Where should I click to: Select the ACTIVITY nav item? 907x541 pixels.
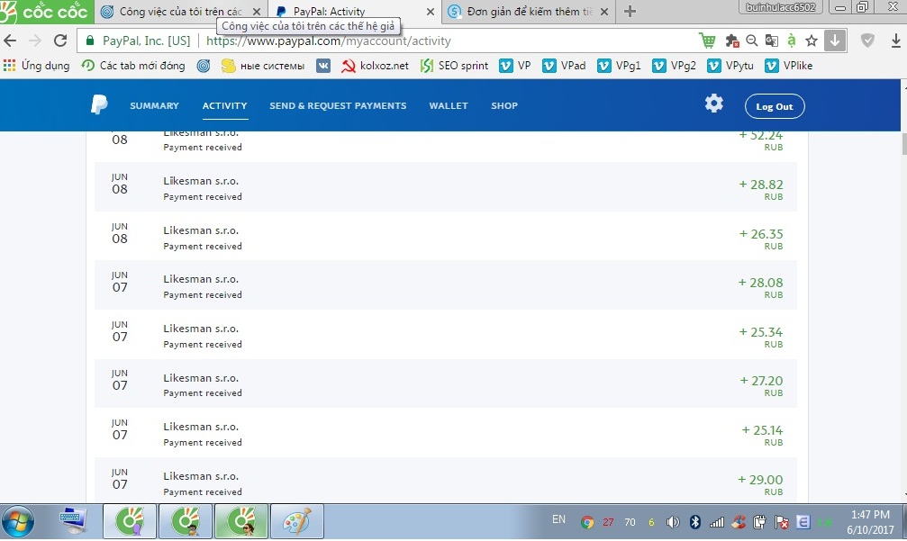coord(224,106)
